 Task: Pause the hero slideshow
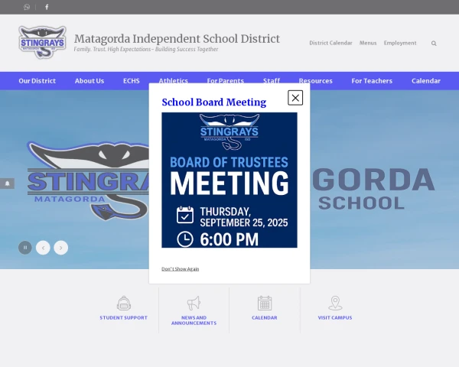coord(25,248)
